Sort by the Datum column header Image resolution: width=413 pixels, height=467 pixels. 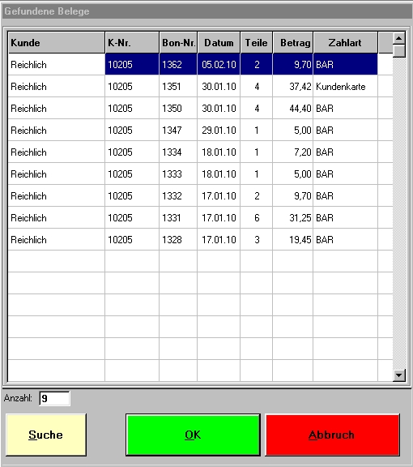[219, 43]
